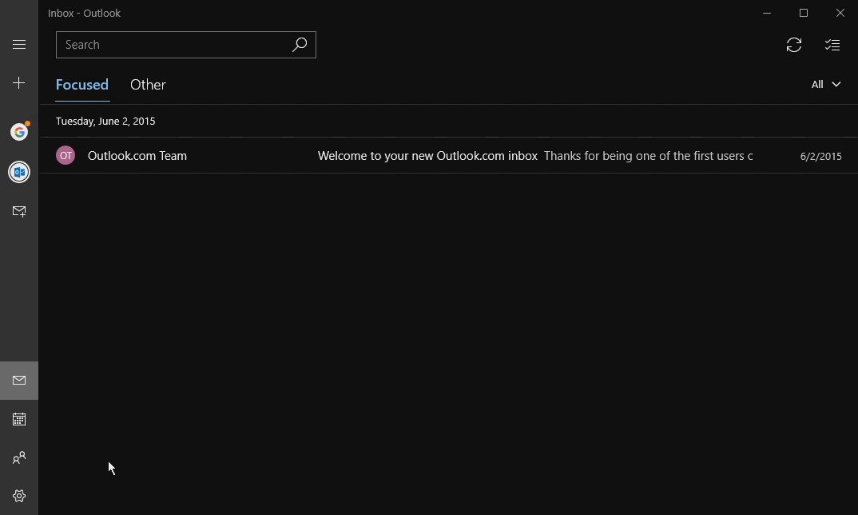
Task: Click the 6/2/2015 email date
Action: pyautogui.click(x=820, y=157)
